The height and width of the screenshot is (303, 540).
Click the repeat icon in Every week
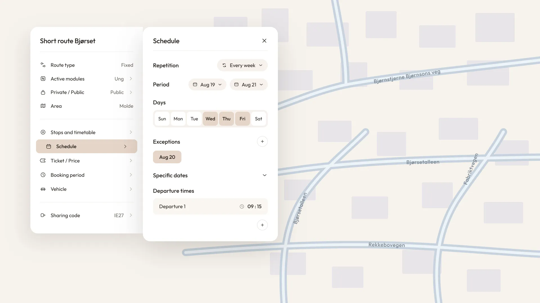224,65
